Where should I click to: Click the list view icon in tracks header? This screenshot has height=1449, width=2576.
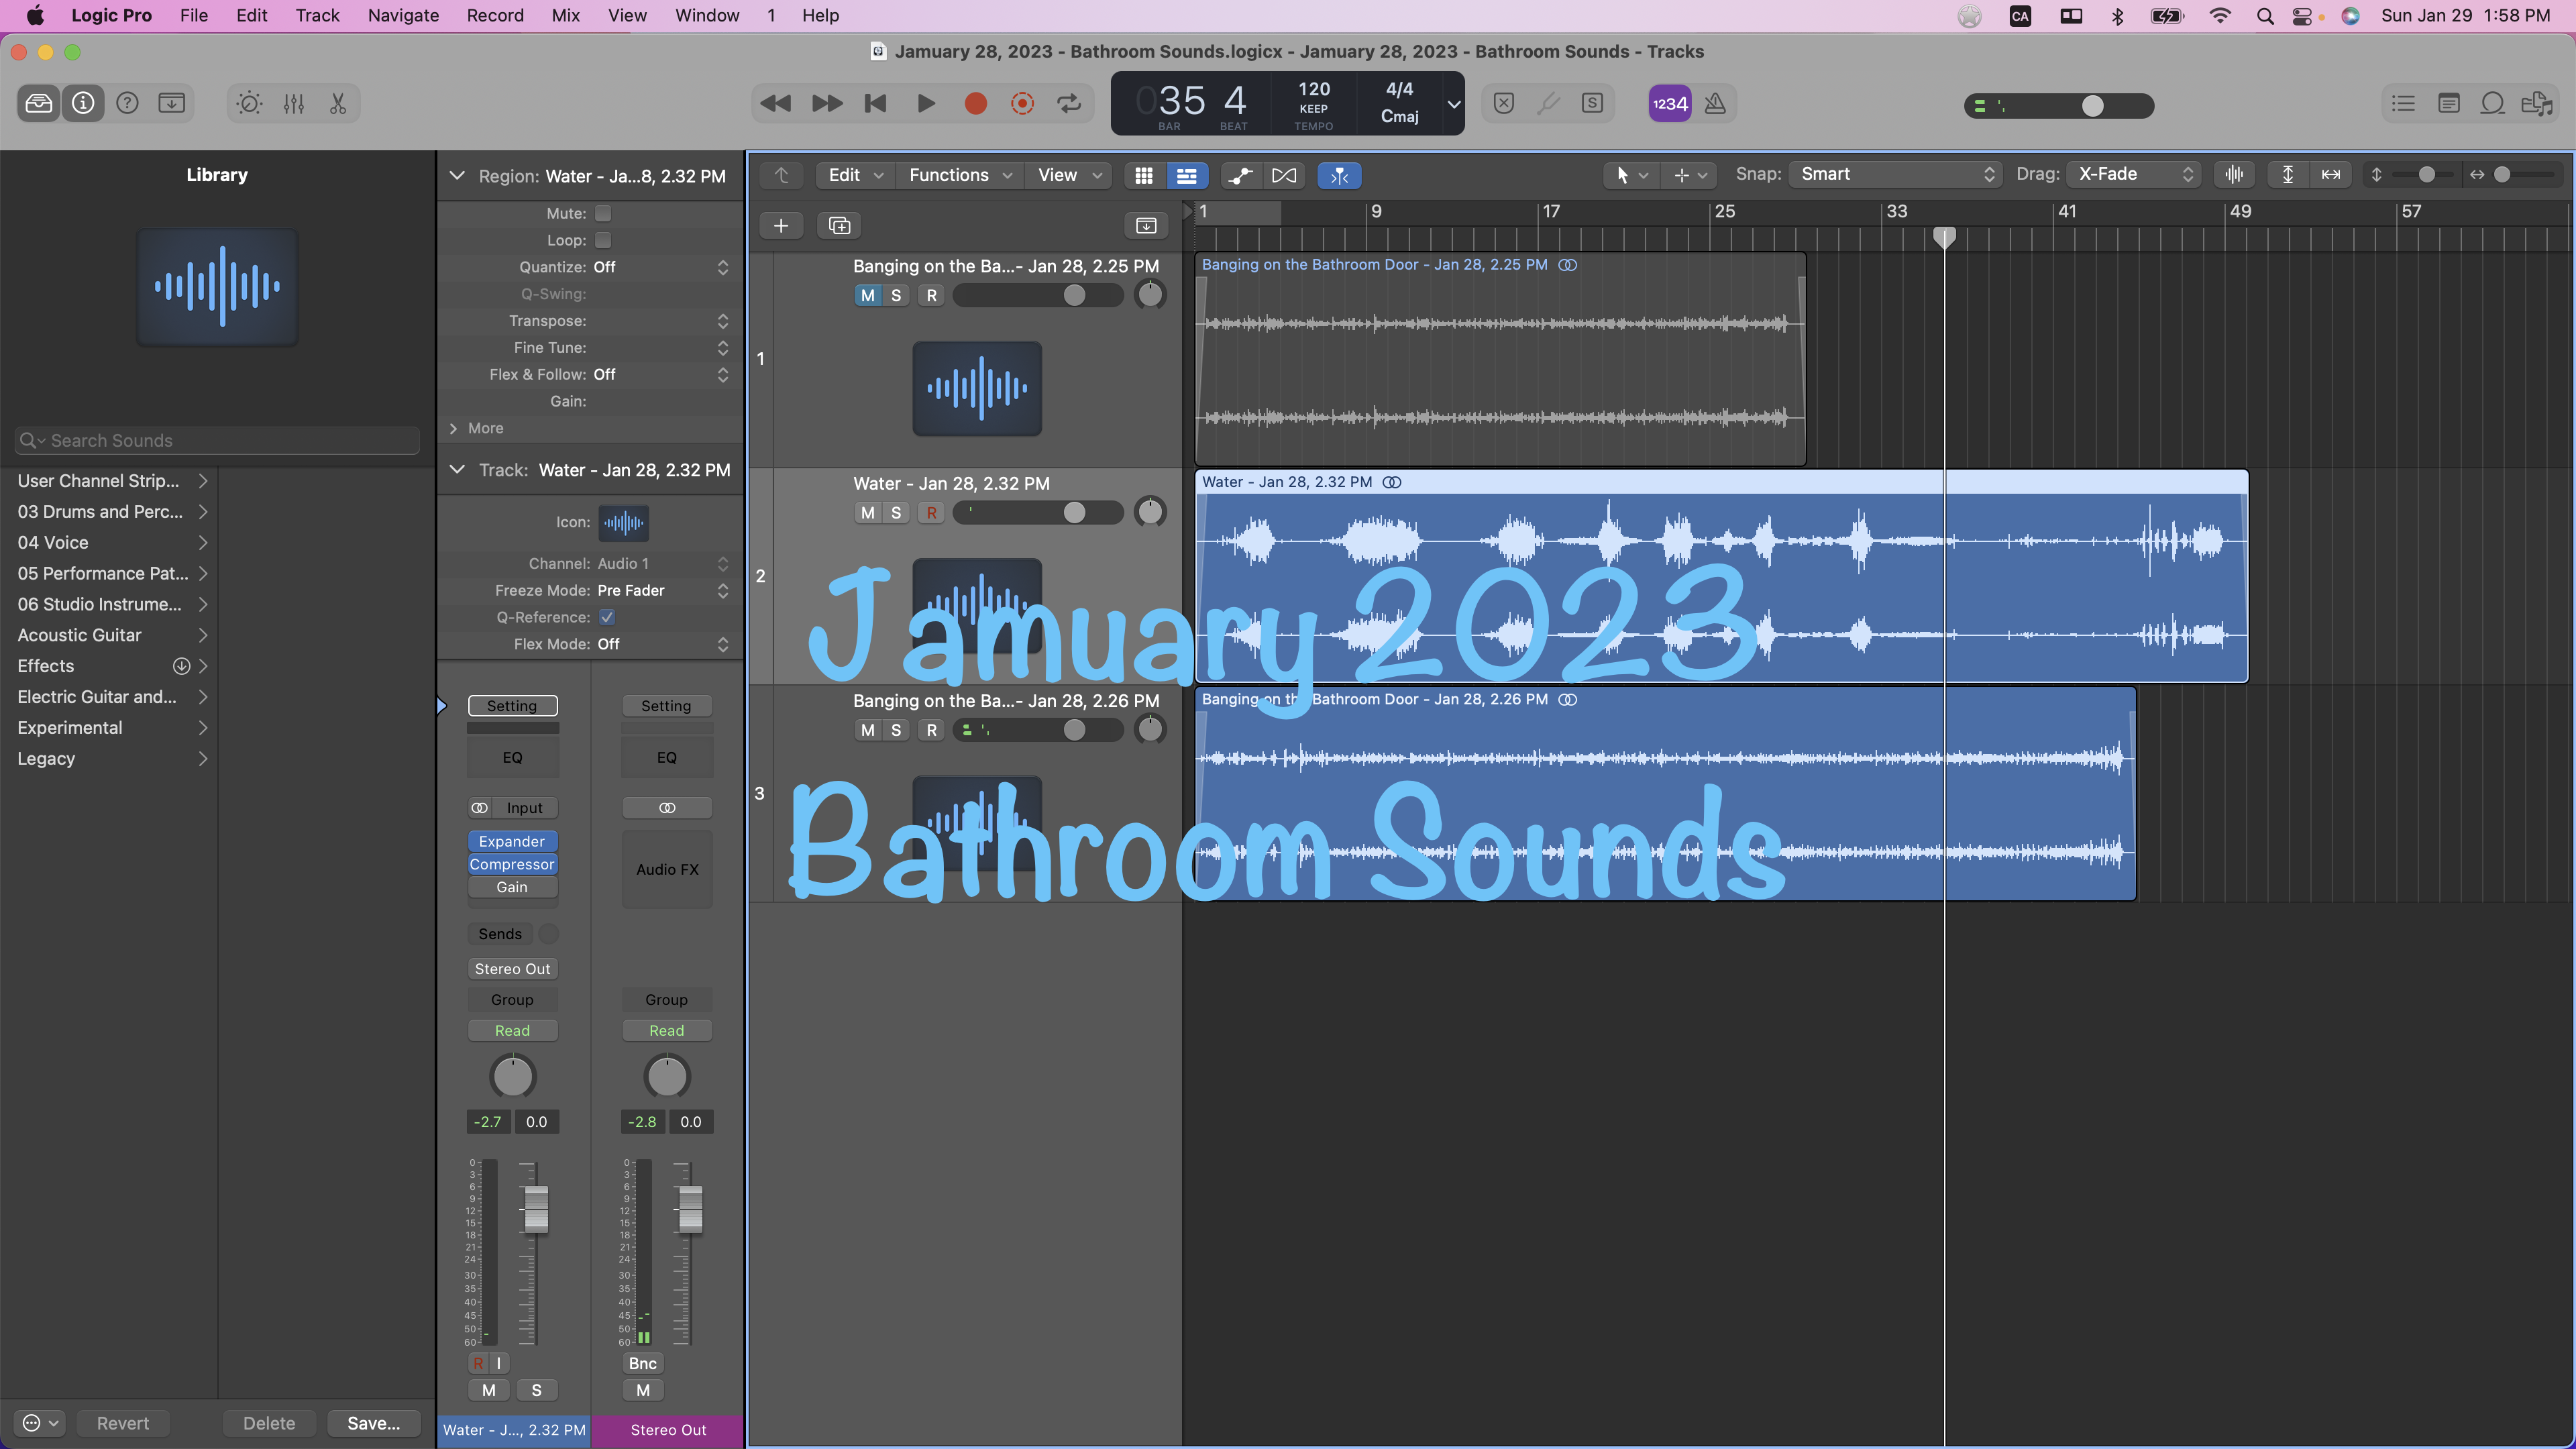coord(1187,175)
